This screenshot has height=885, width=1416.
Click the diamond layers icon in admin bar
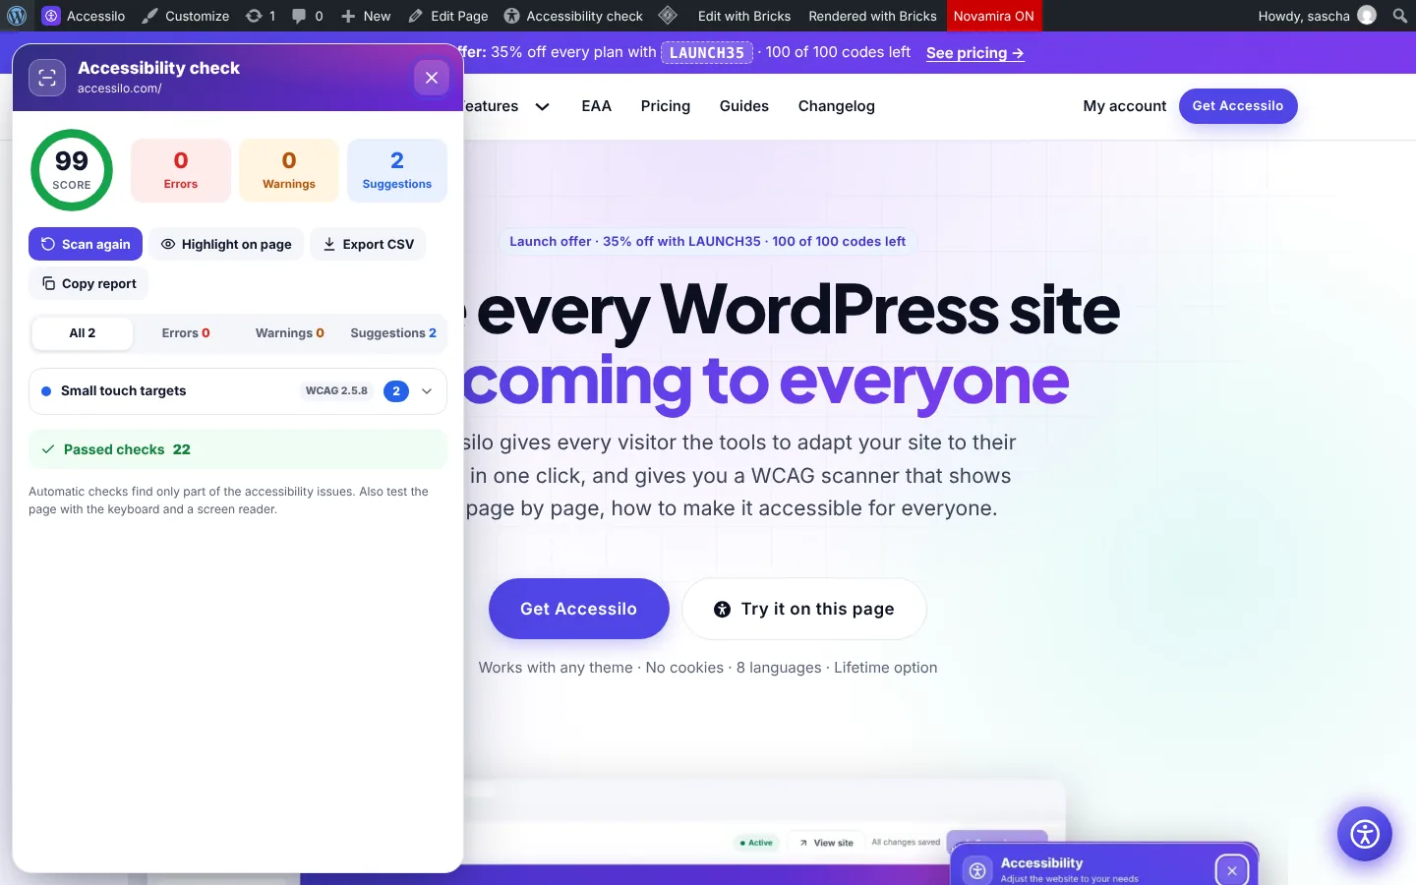[x=668, y=16]
